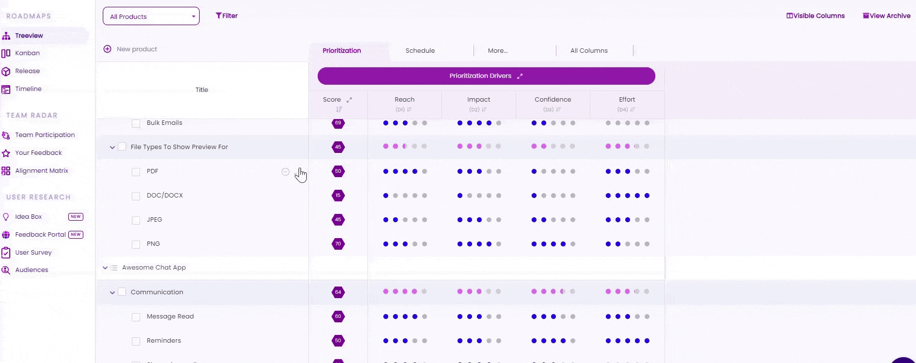Sort by Effort D4 icon
The image size is (916, 363).
point(632,109)
